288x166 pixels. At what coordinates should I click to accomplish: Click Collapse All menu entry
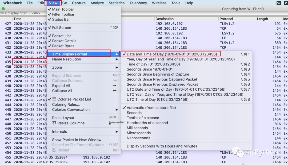(84, 91)
